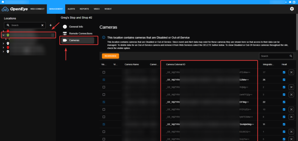Toggle visible checkbox for integration 10 row
The width and height of the screenshot is (298, 141).
[x=104, y=109]
